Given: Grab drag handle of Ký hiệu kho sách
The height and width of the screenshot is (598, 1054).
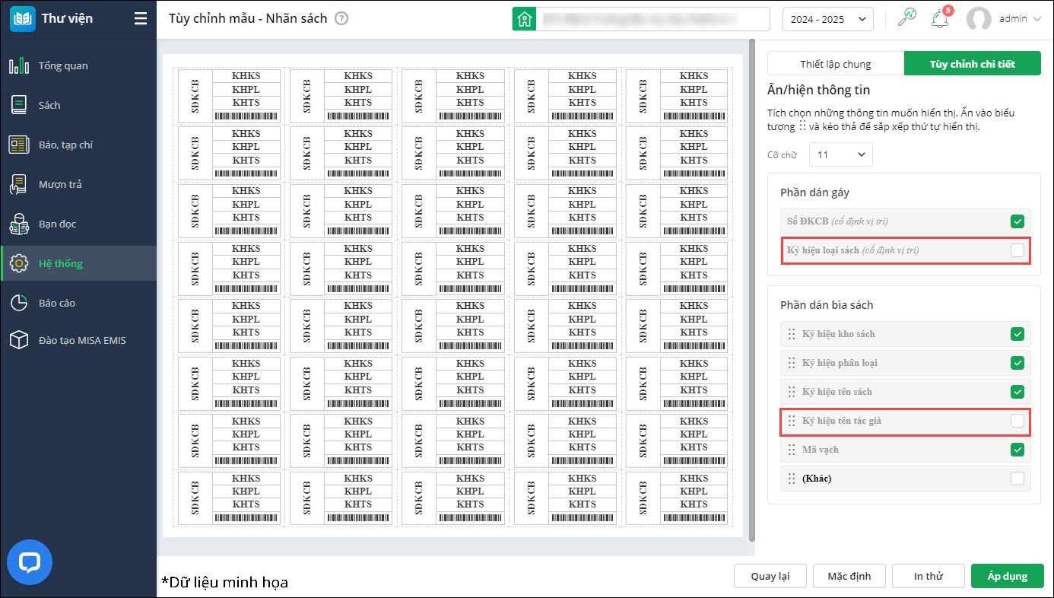Looking at the screenshot, I should pos(791,334).
